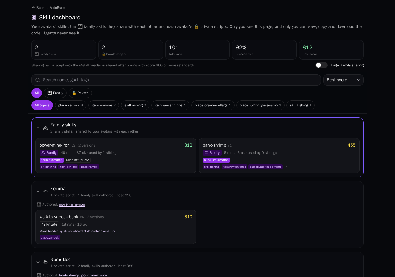Click the family icon in the Family skills stat card
Image resolution: width=395 pixels, height=277 pixels.
coord(37,54)
